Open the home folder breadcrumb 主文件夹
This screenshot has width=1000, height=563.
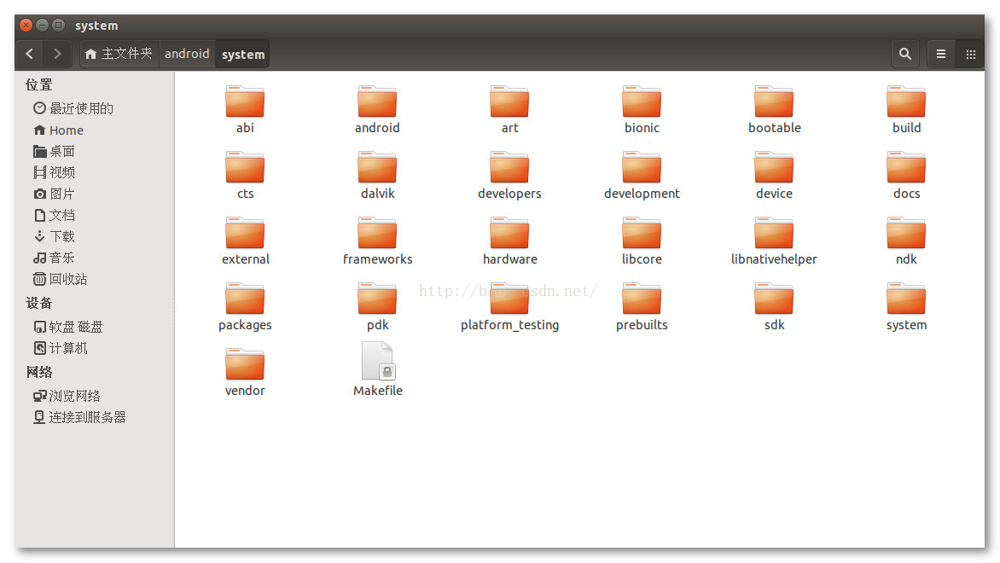click(119, 55)
